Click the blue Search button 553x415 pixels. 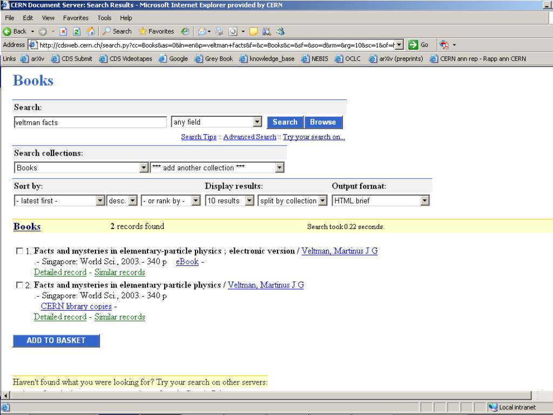click(x=285, y=122)
